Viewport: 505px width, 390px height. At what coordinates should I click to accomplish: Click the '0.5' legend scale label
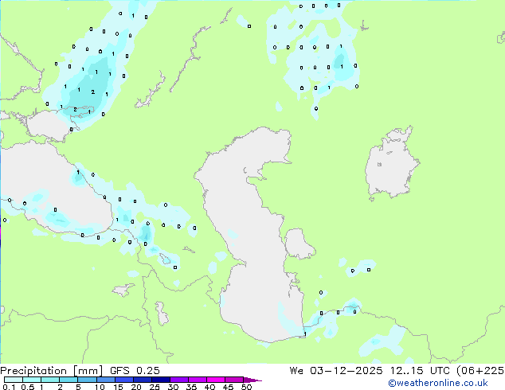27,387
